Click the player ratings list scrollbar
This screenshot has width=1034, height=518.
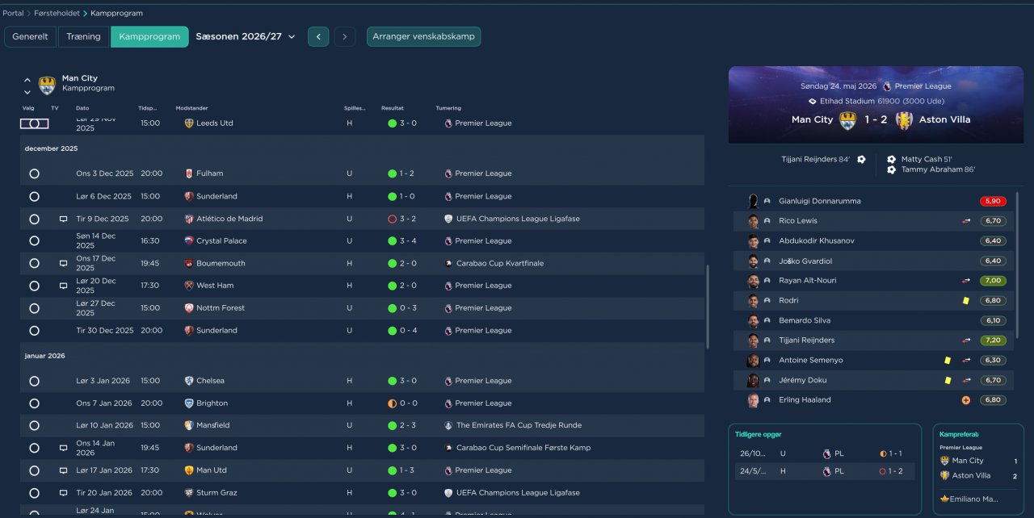coord(1016,266)
